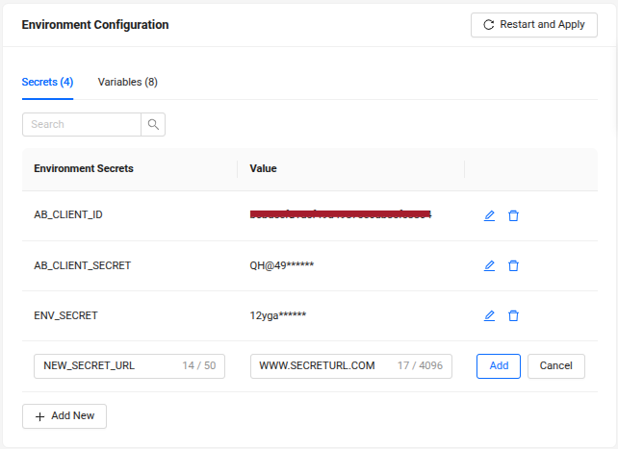Click the Environment Secrets column header
This screenshot has width=618, height=449.
click(x=84, y=168)
